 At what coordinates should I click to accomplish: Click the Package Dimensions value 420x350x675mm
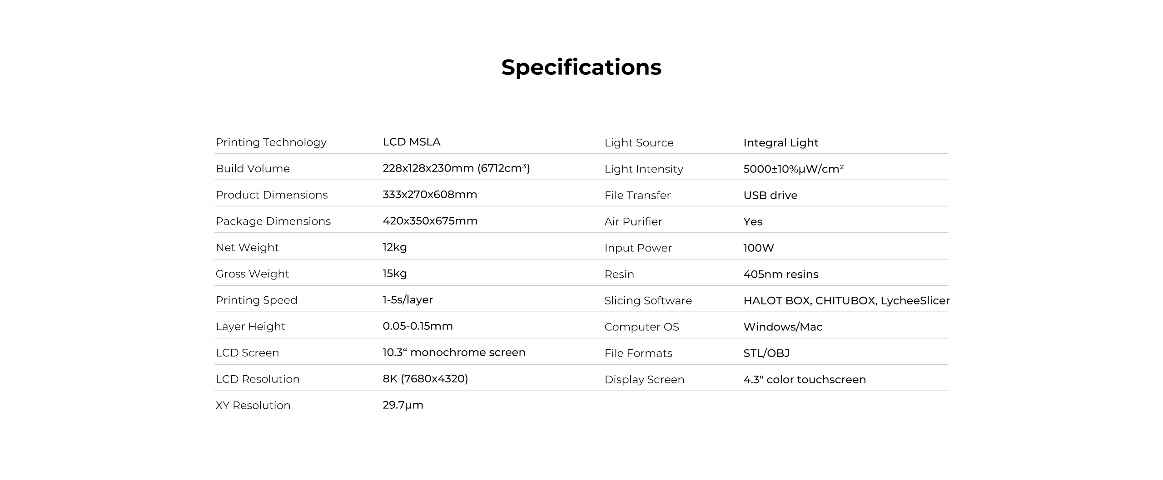pos(430,221)
